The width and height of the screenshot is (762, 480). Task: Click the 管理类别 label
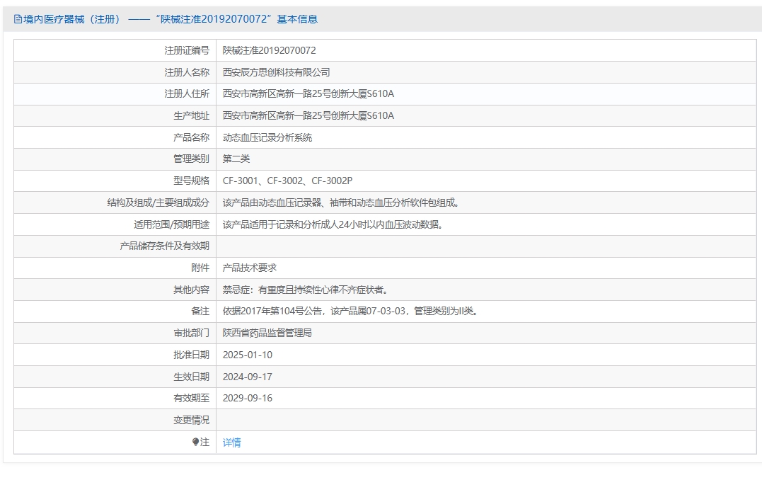click(191, 159)
